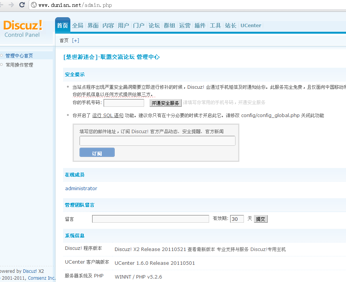Click the Discuz! Control Panel logo
Image resolution: width=346 pixels, height=282 pixels.
(x=23, y=28)
